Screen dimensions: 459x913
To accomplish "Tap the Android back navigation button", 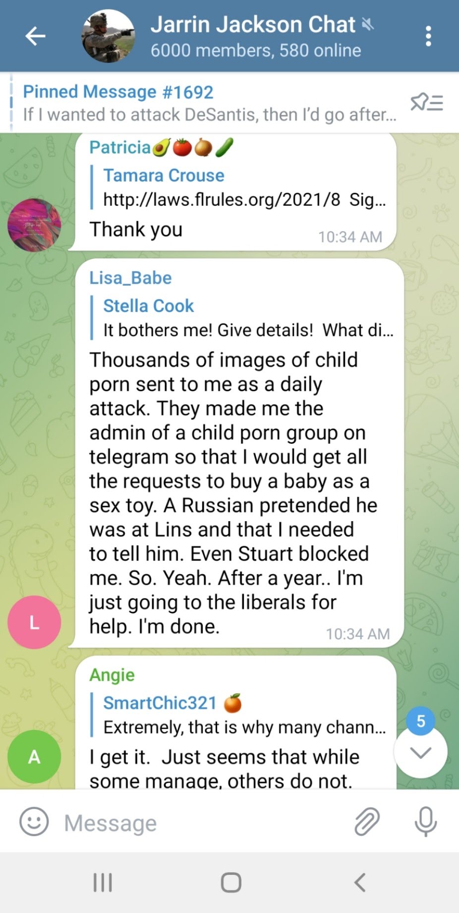I will pyautogui.click(x=360, y=882).
